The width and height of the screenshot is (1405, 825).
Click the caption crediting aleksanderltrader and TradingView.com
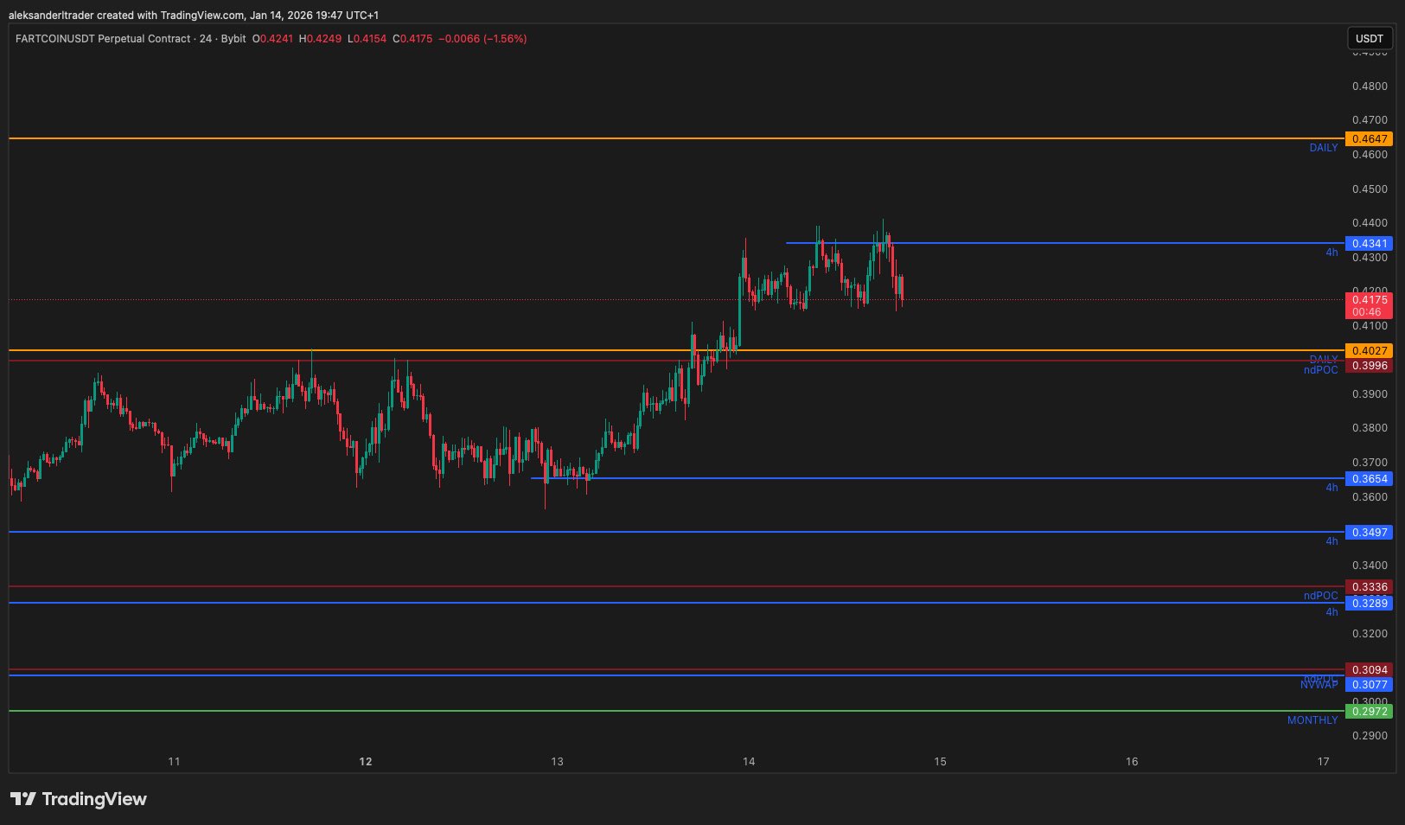(194, 16)
